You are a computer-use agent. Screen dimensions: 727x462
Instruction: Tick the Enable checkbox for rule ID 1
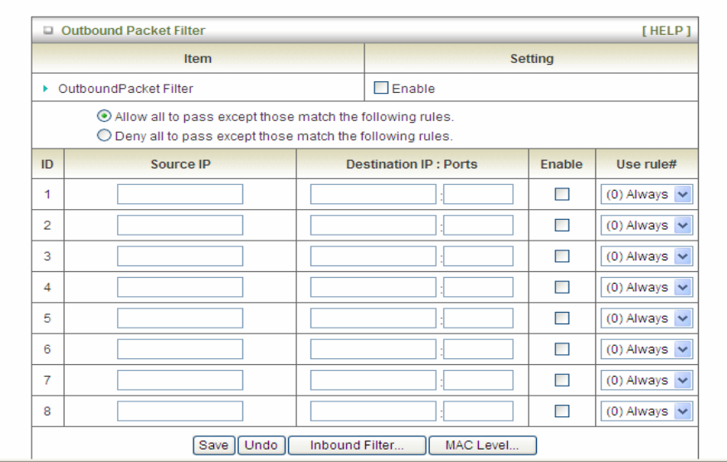click(562, 194)
